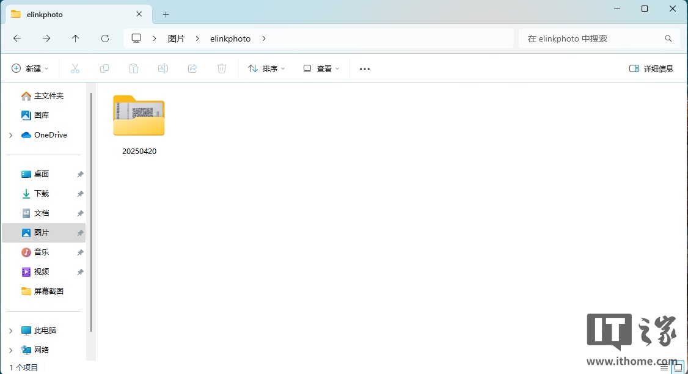Navigate back to previous folder
Screen dimensions: 688x374
17,38
